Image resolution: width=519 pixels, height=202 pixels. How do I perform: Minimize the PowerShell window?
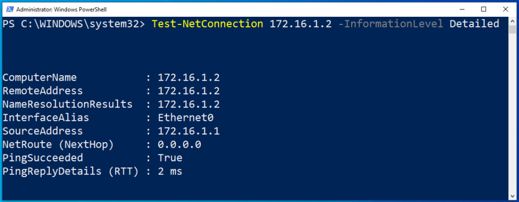[x=462, y=9]
